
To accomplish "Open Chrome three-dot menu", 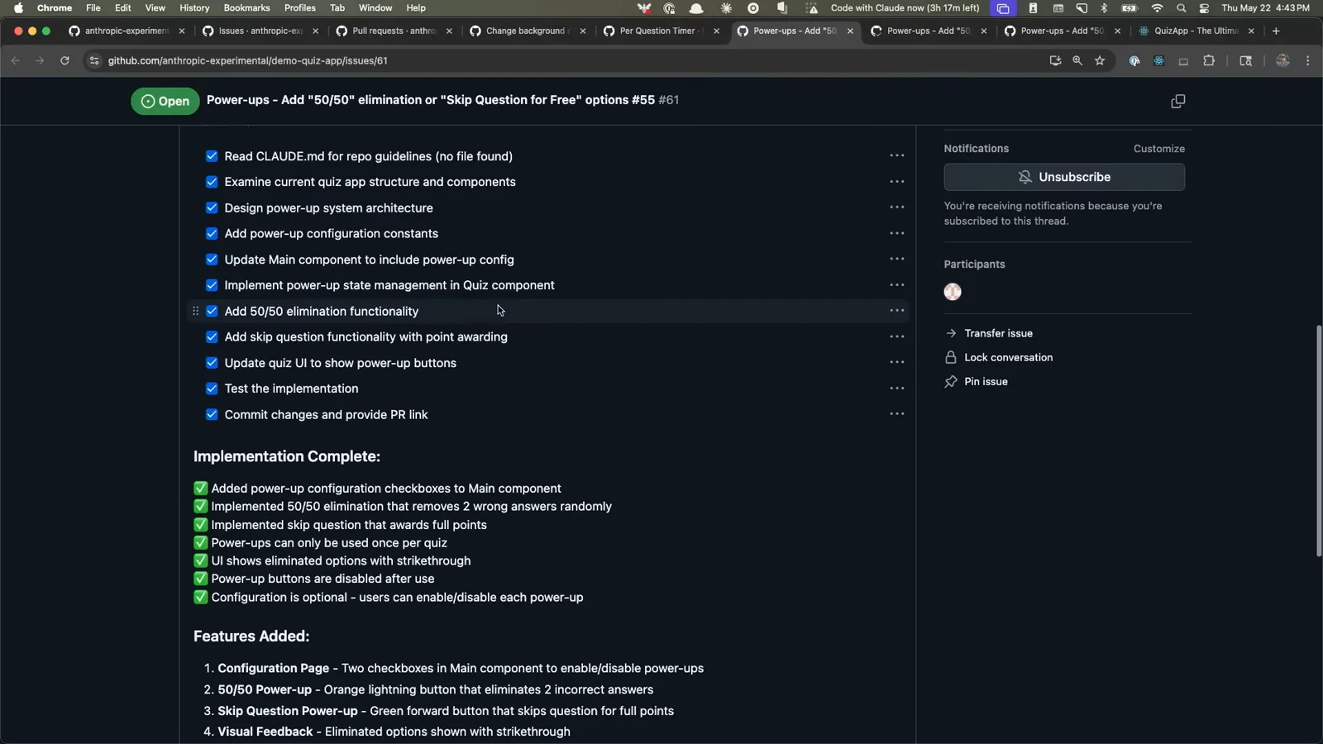I will pyautogui.click(x=1307, y=60).
